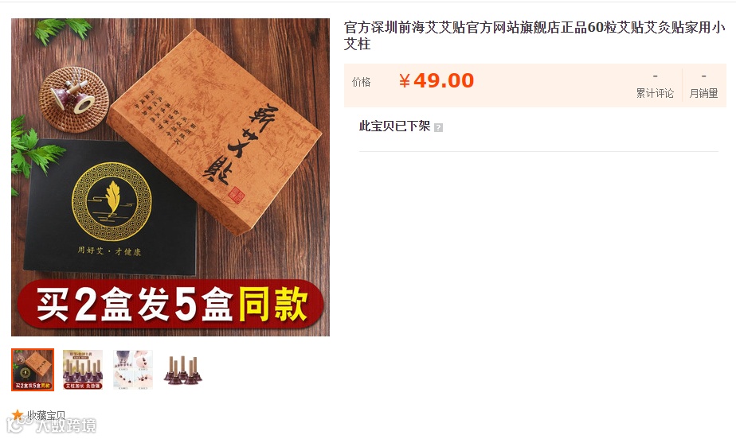Click the dash above 累计评论
Screen dimensions: 736x439
click(656, 76)
